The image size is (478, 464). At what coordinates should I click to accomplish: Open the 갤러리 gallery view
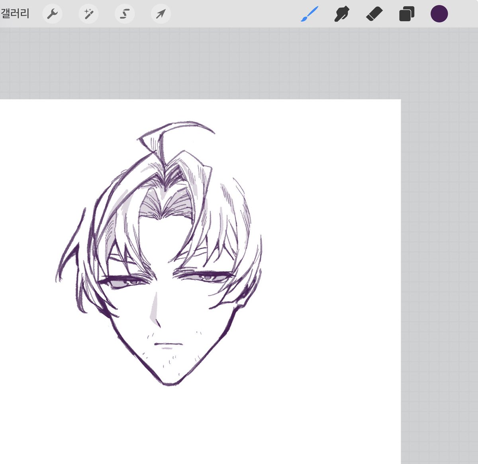pyautogui.click(x=15, y=14)
